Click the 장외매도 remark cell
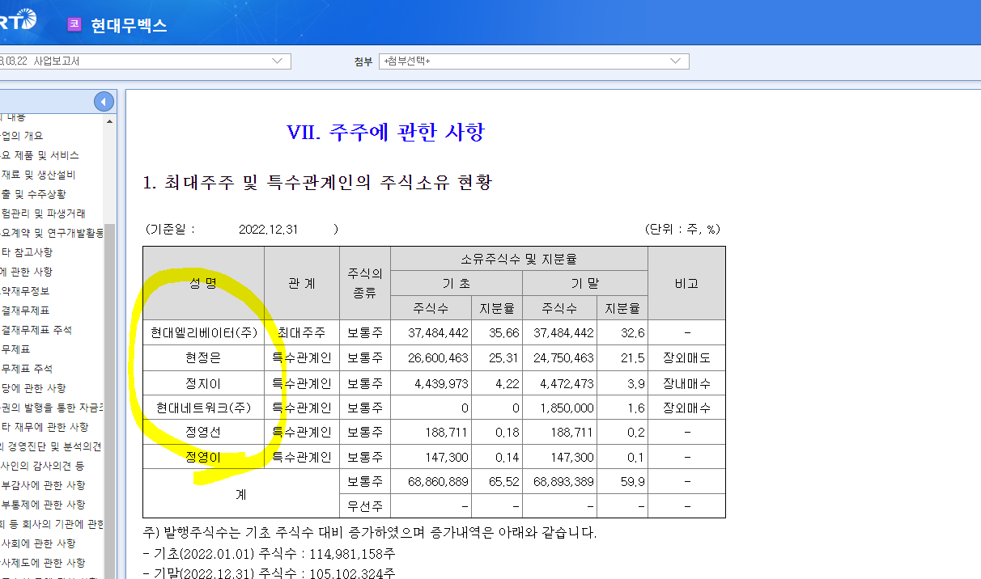Screen dimensions: 981x579 pos(686,358)
